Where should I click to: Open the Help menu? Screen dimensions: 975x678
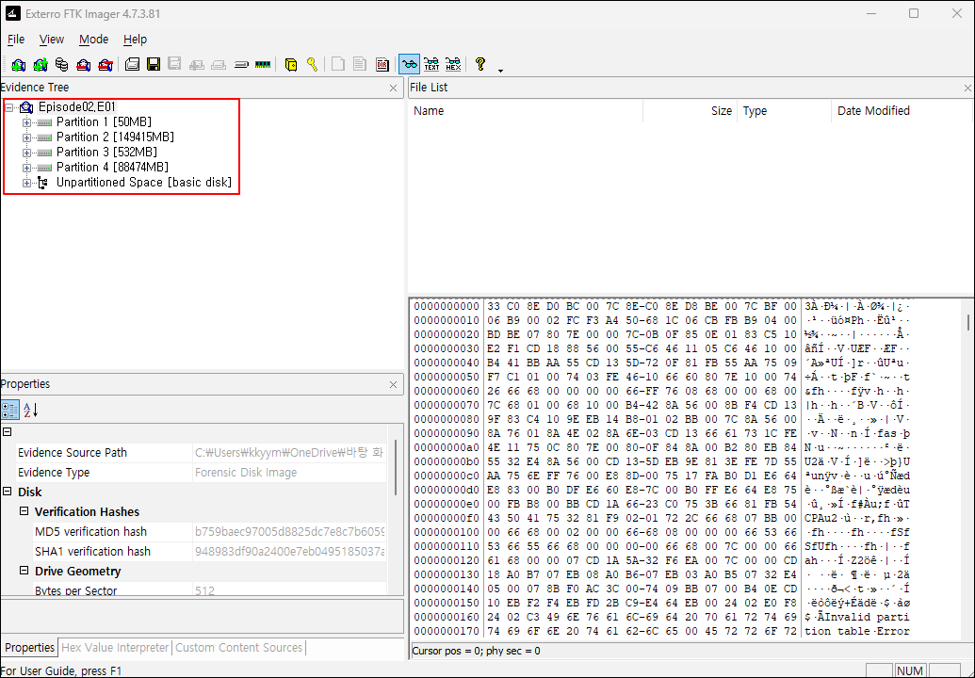click(135, 40)
